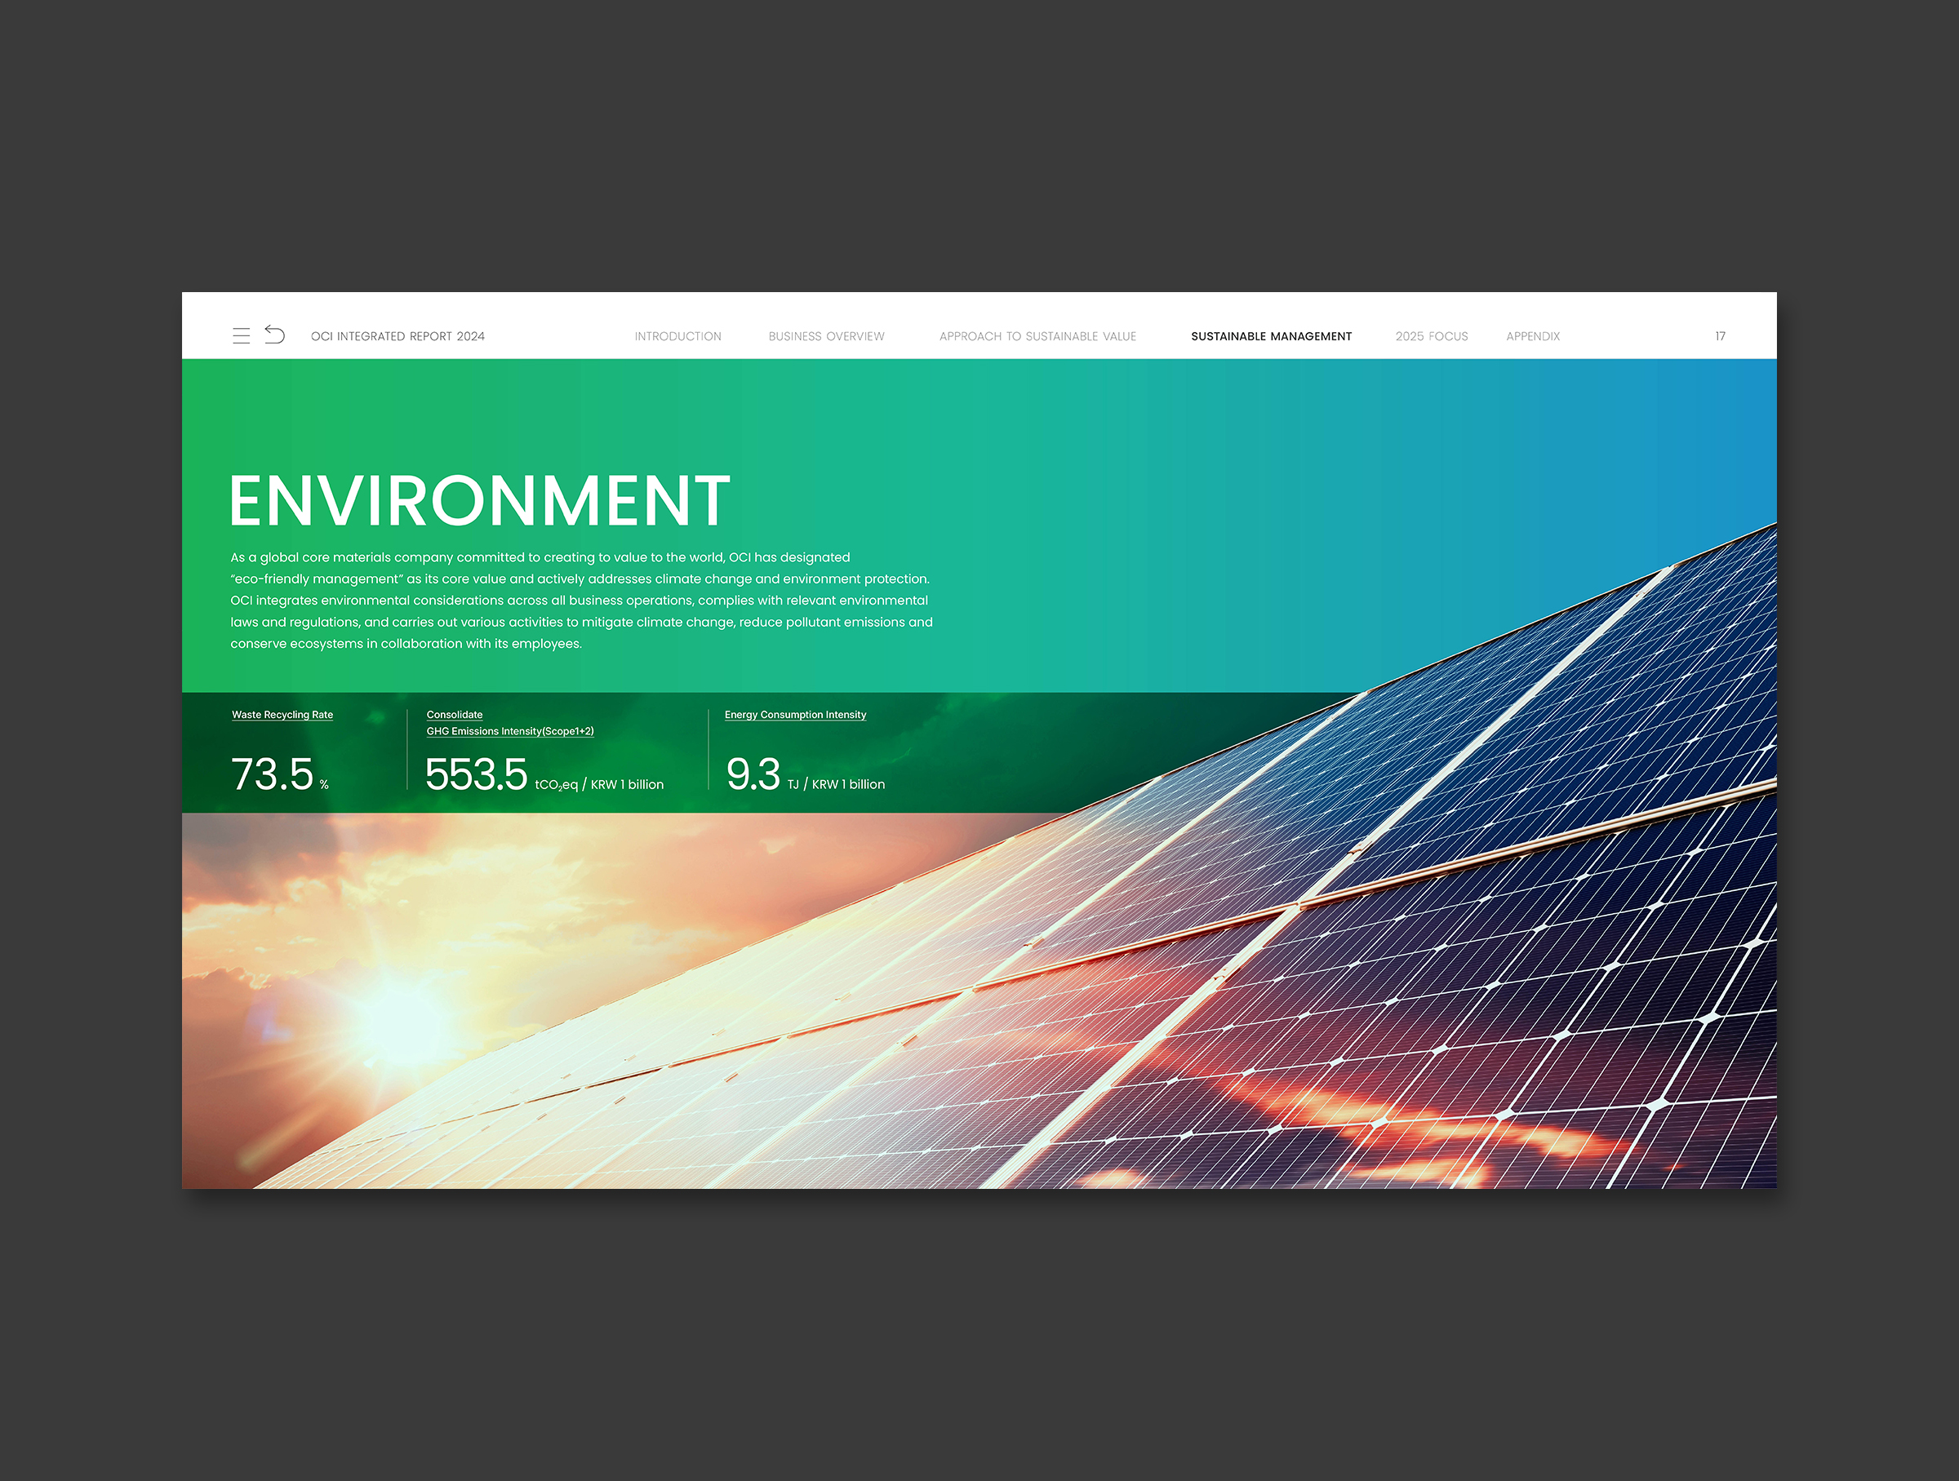This screenshot has width=1959, height=1481.
Task: Open the 2025 Focus section
Action: tap(1431, 336)
